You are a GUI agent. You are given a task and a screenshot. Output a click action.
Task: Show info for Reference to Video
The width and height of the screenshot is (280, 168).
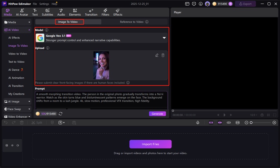(147, 22)
